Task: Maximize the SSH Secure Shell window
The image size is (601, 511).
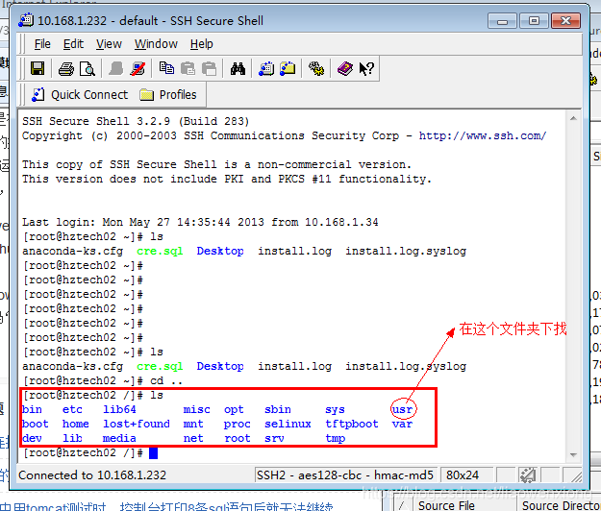Action: click(534, 21)
